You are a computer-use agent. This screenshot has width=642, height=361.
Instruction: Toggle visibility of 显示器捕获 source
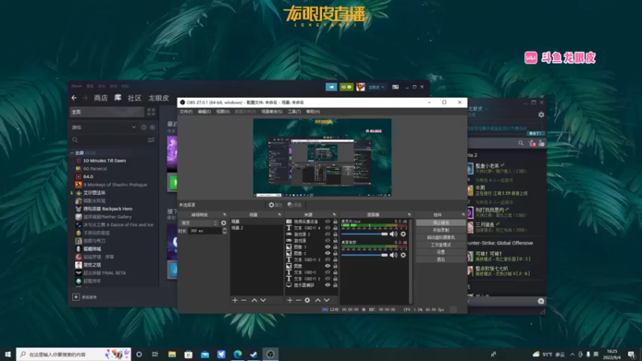point(327,285)
